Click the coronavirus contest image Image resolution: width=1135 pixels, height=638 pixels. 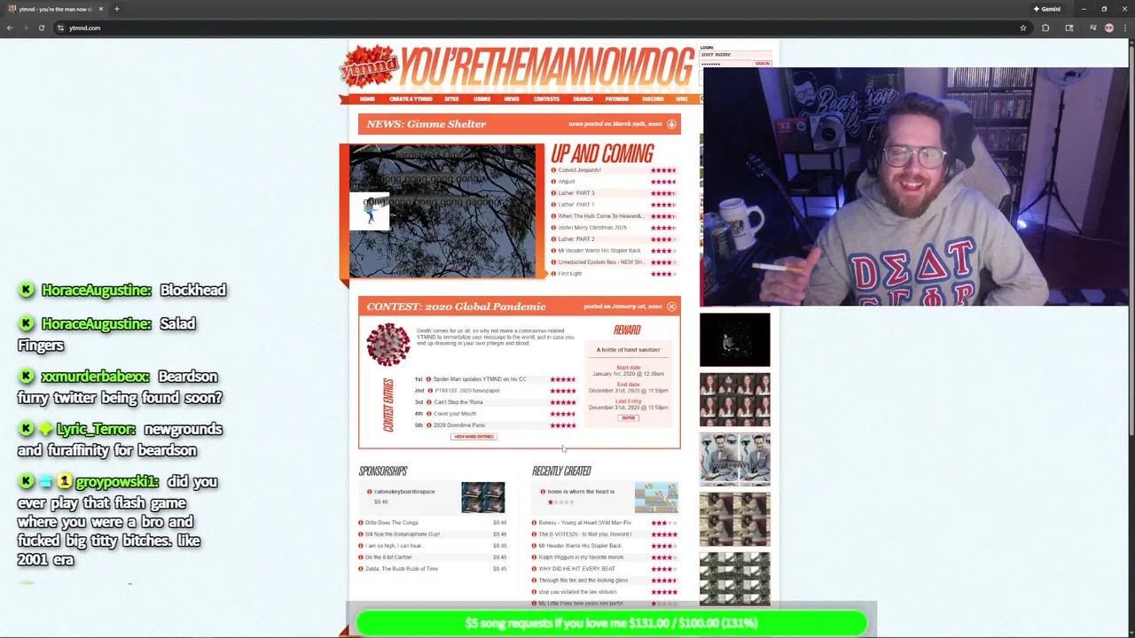(x=388, y=345)
